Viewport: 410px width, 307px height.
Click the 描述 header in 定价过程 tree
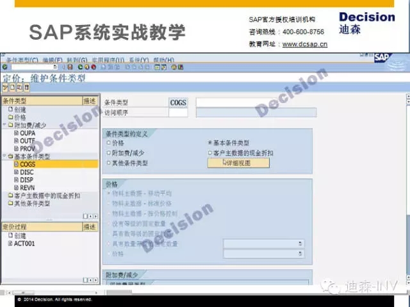tap(90, 226)
